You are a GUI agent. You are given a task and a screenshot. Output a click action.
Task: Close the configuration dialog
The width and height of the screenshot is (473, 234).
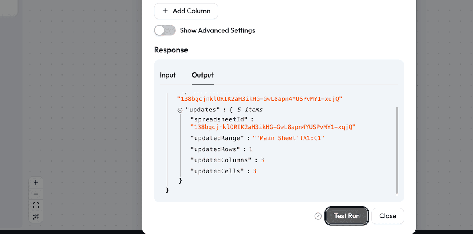[387, 216]
